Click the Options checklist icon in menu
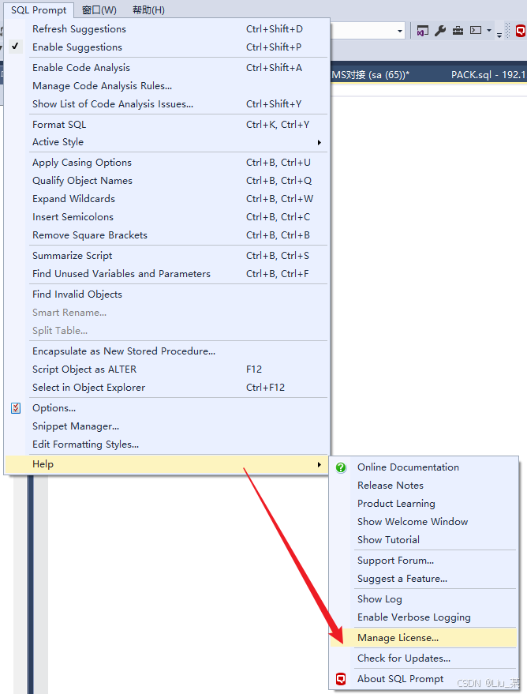Image resolution: width=527 pixels, height=694 pixels. (16, 408)
